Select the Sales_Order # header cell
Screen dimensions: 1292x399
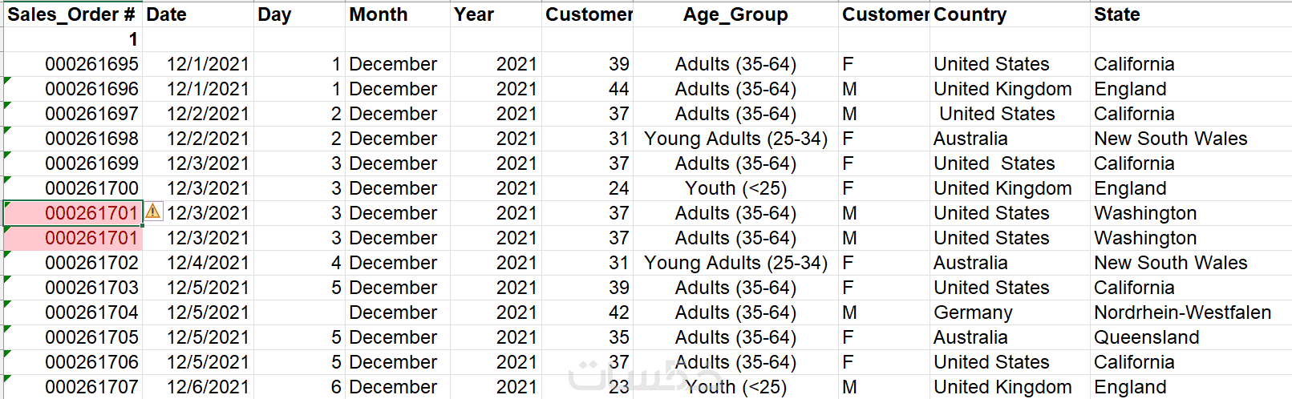tap(72, 14)
